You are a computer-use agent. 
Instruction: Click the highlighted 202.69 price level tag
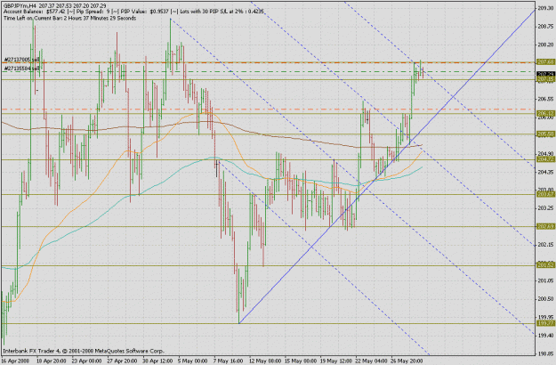(x=545, y=226)
